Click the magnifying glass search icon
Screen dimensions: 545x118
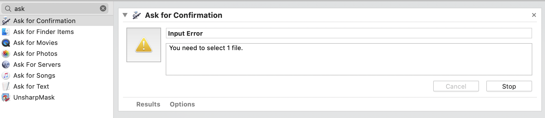pos(8,9)
